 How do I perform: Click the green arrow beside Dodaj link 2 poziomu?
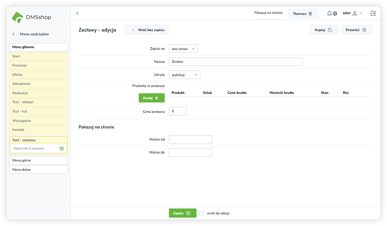62,148
